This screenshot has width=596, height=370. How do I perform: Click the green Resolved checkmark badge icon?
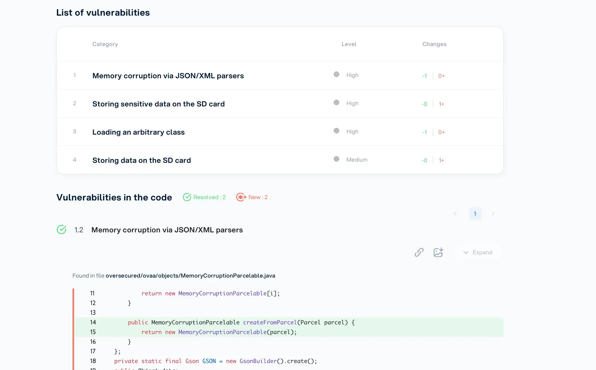click(187, 197)
